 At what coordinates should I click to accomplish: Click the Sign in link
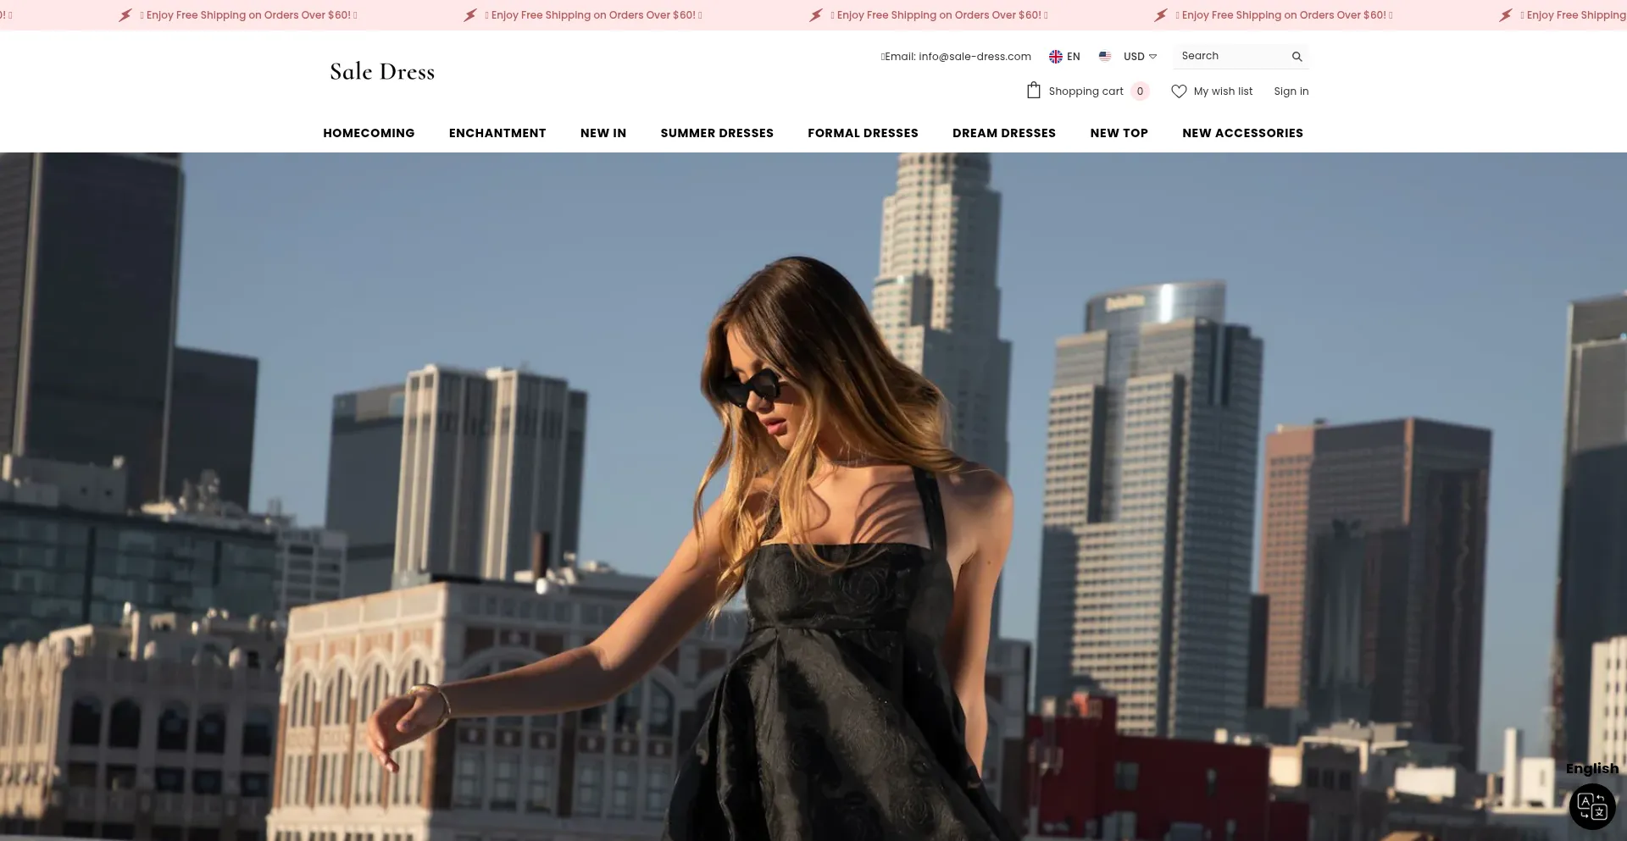coord(1291,91)
